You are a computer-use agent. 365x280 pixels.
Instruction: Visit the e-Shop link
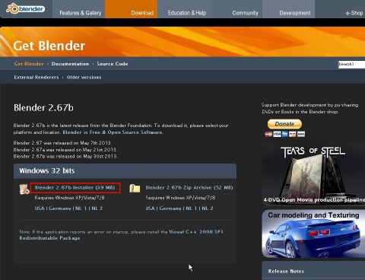tap(354, 13)
